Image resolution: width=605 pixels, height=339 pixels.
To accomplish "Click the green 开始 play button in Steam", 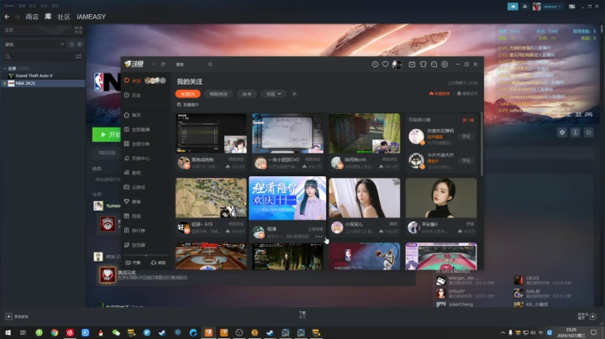I will point(107,134).
